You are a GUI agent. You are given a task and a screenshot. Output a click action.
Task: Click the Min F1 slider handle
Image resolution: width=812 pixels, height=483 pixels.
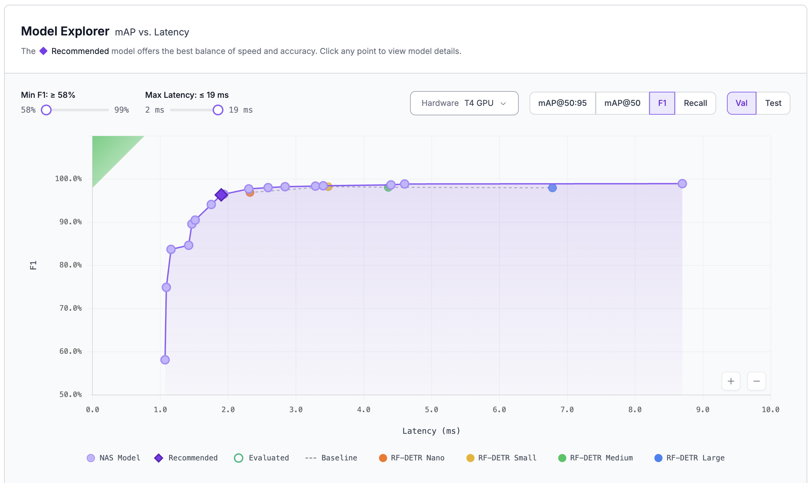click(46, 110)
